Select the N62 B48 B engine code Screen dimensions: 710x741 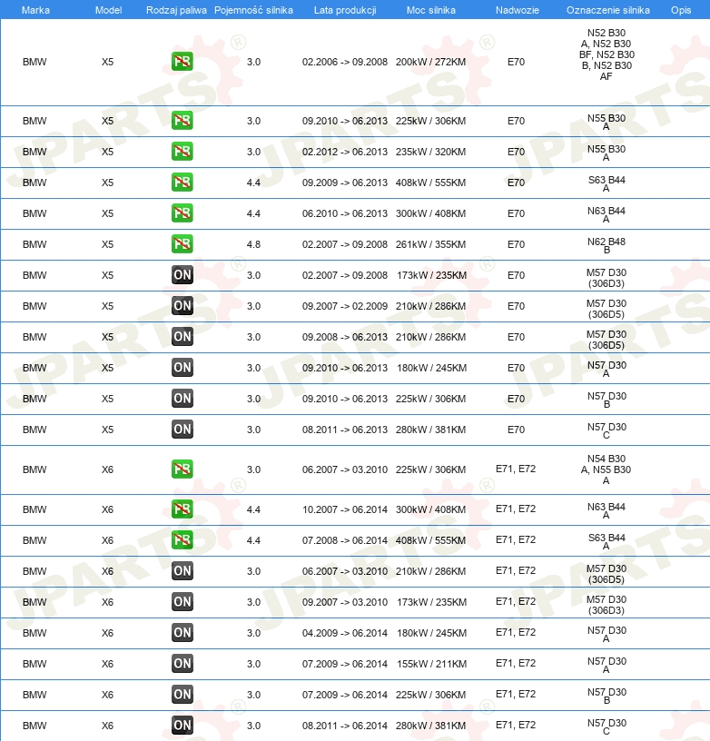pyautogui.click(x=606, y=245)
